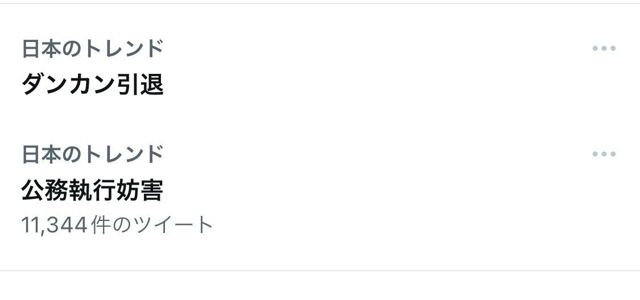Show the overflow menu for the top trend

604,49
